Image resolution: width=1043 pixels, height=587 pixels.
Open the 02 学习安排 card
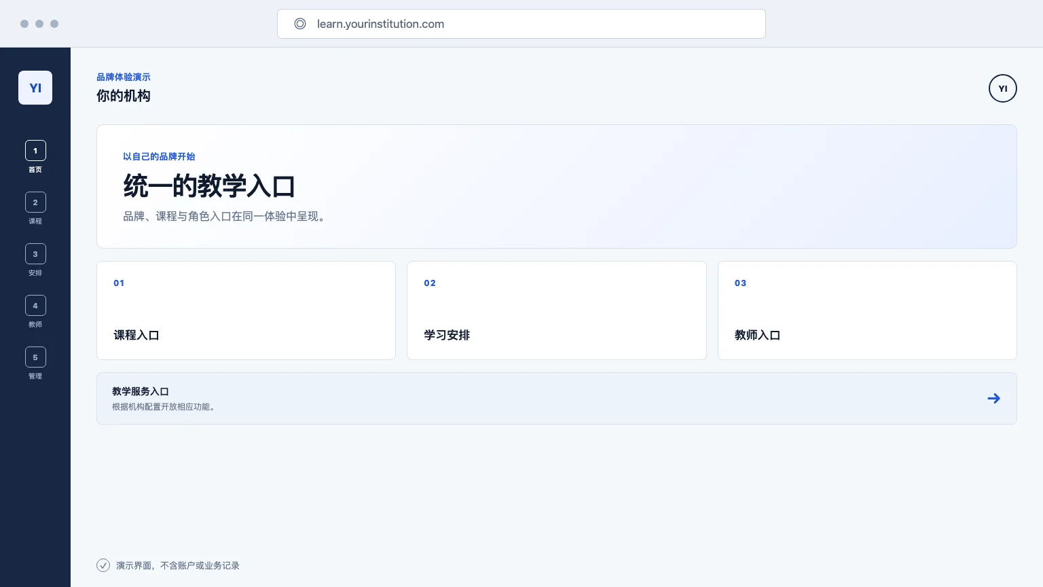(x=557, y=310)
